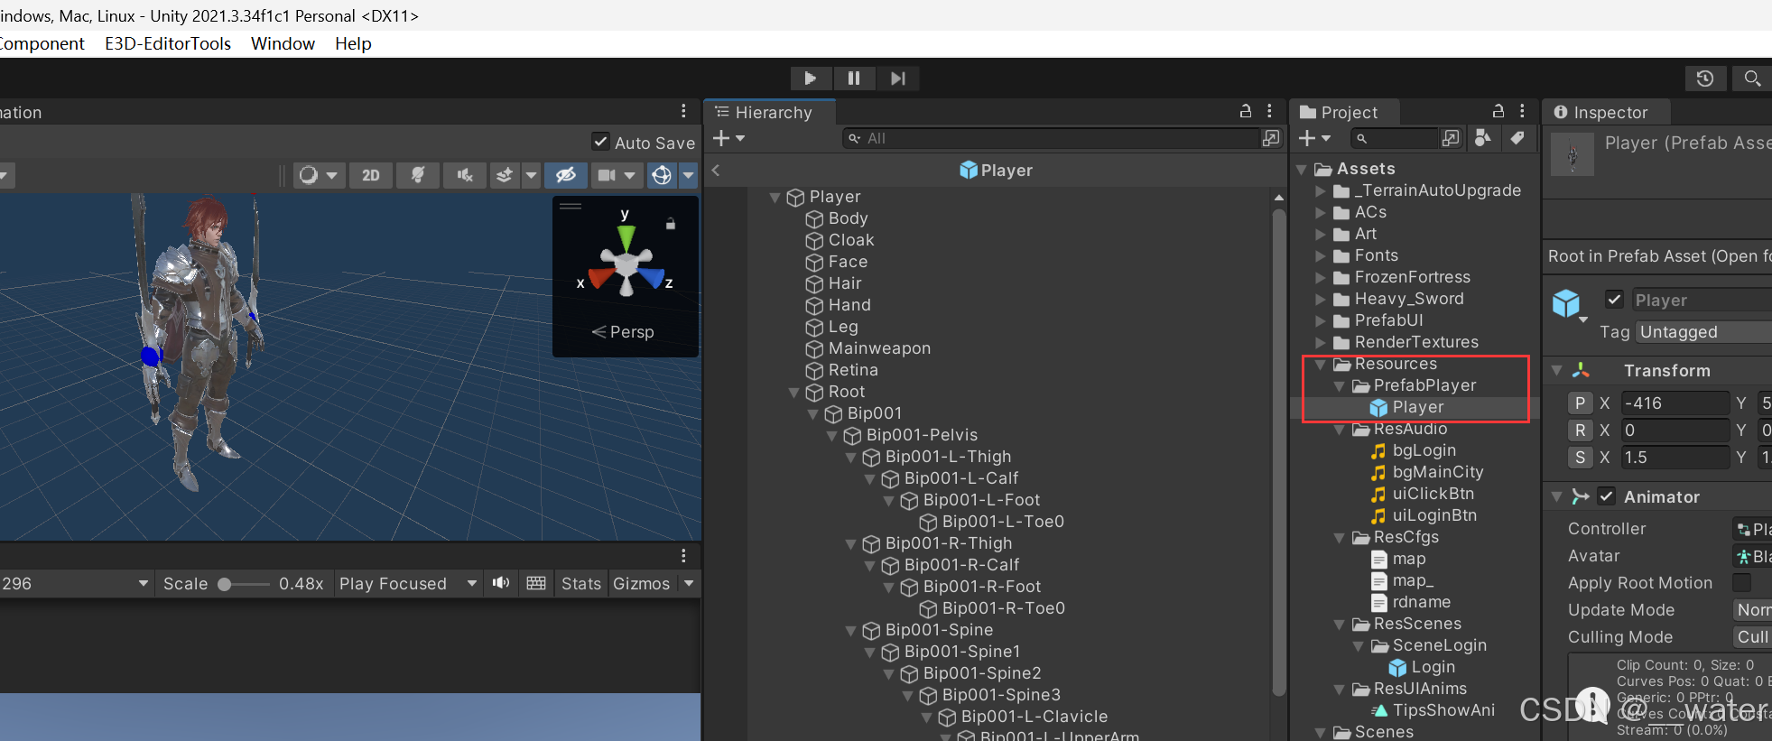
Task: Click the Project search field
Action: (1394, 138)
